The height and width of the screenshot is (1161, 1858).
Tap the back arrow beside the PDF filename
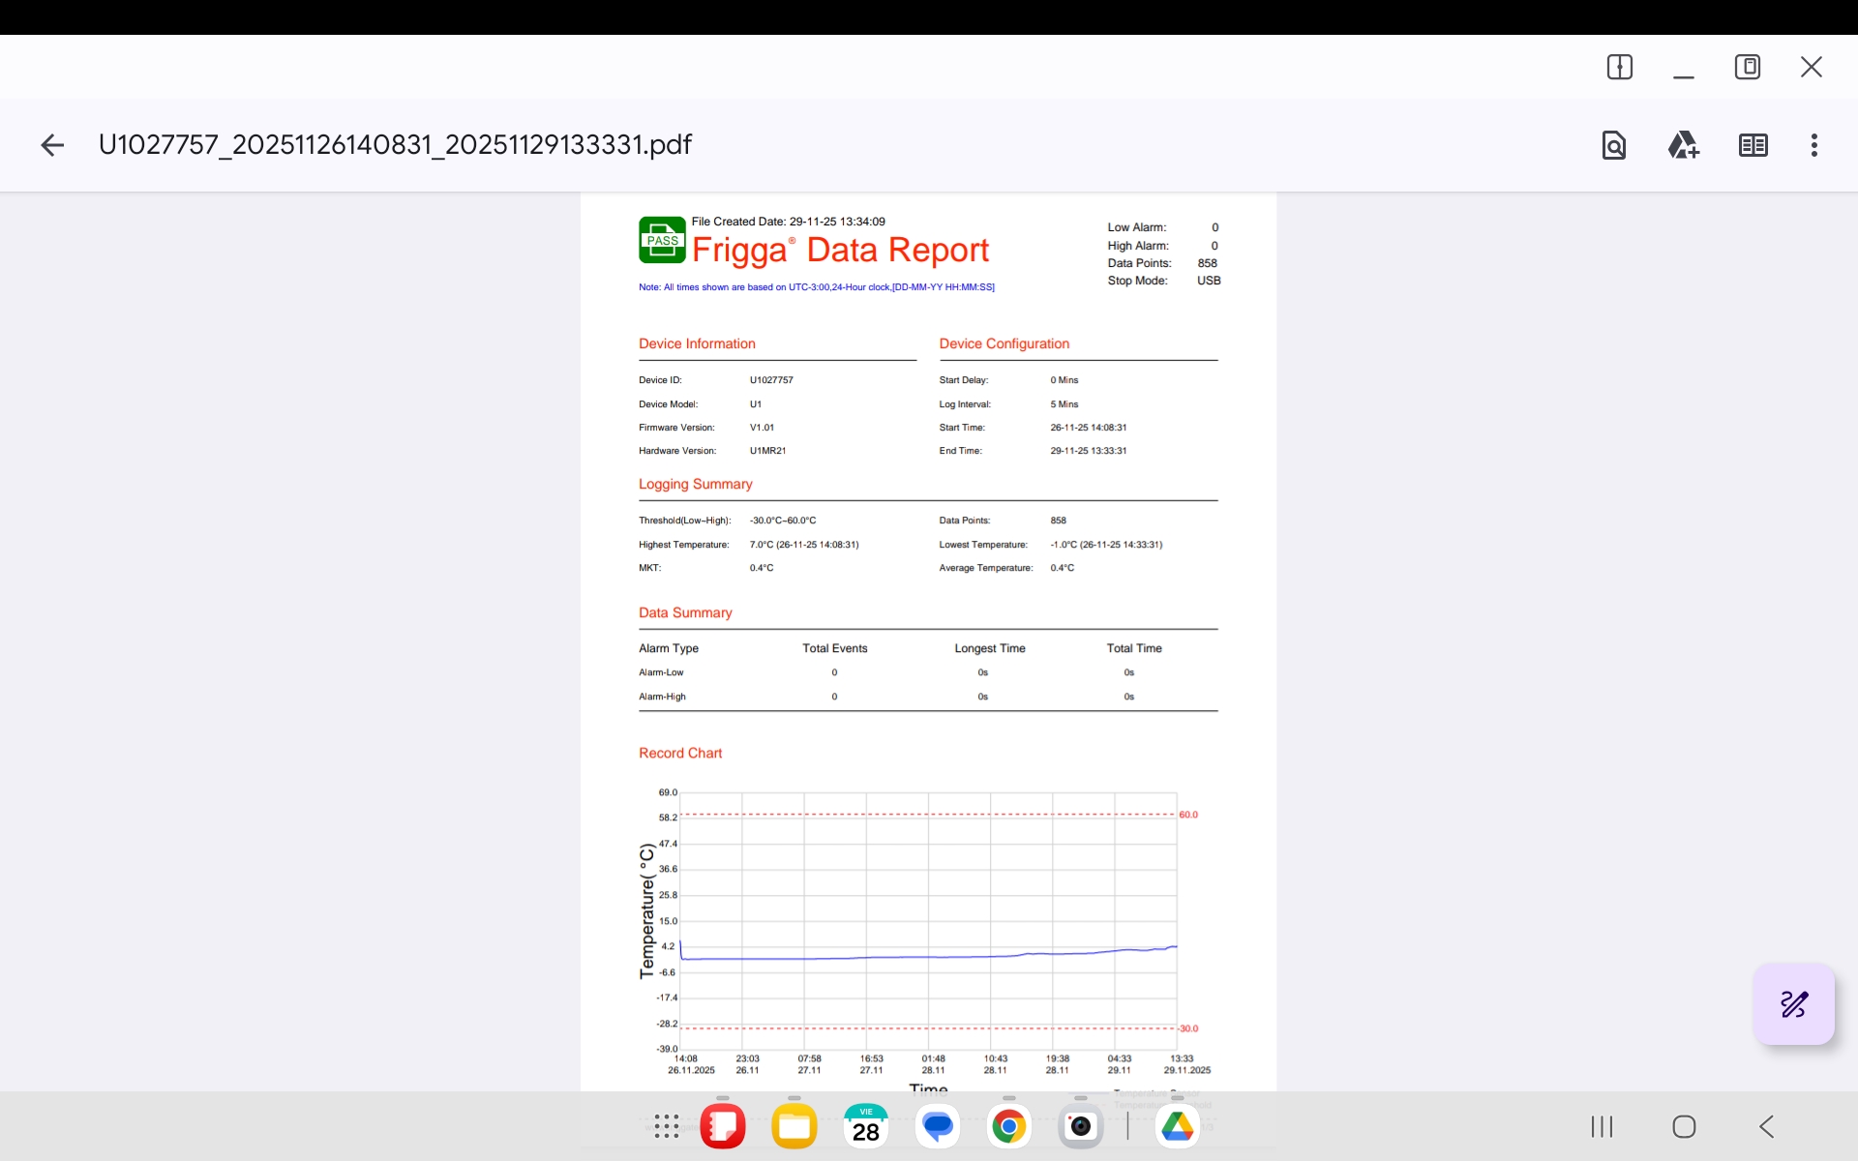[x=52, y=145]
